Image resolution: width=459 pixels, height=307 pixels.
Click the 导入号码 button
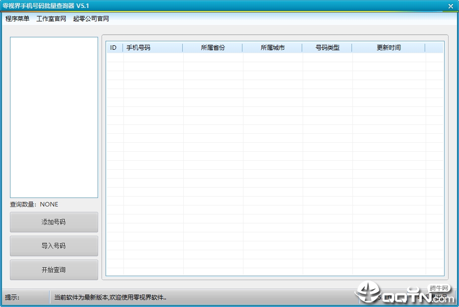click(x=54, y=246)
